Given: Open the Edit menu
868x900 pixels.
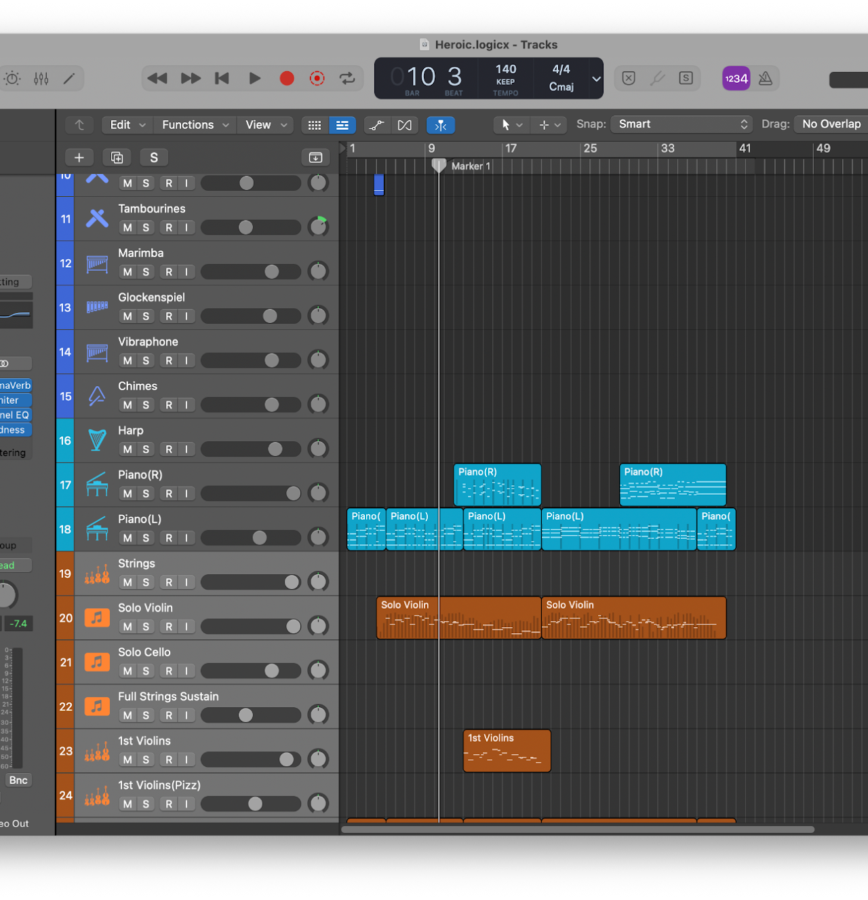Looking at the screenshot, I should (x=127, y=125).
